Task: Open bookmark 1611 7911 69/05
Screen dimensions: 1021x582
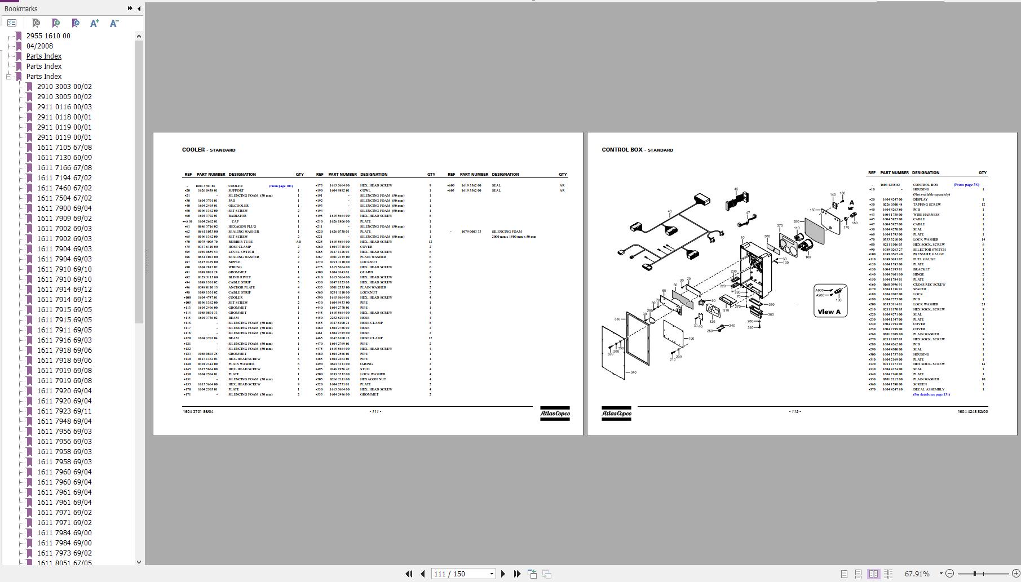Action: (64, 330)
